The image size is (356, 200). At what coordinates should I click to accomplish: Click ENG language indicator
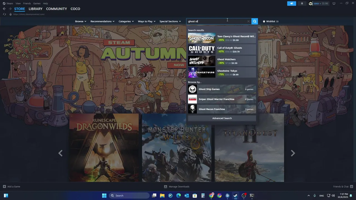point(322,196)
